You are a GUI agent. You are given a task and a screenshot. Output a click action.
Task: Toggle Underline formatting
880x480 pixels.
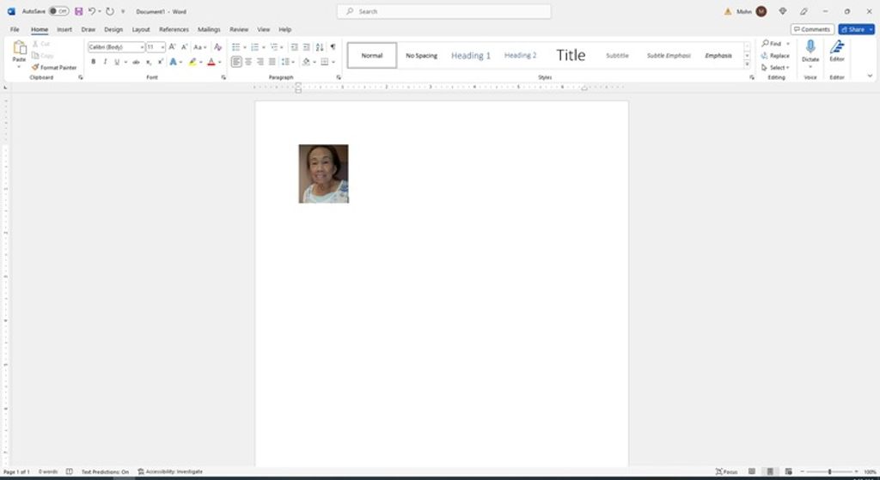pos(117,62)
